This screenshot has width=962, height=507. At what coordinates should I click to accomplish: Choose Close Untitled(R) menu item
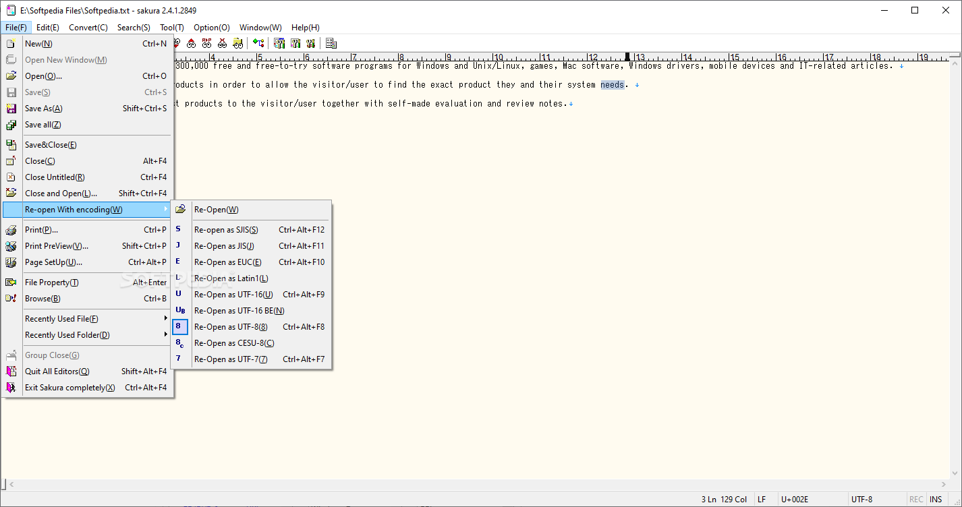[87, 177]
